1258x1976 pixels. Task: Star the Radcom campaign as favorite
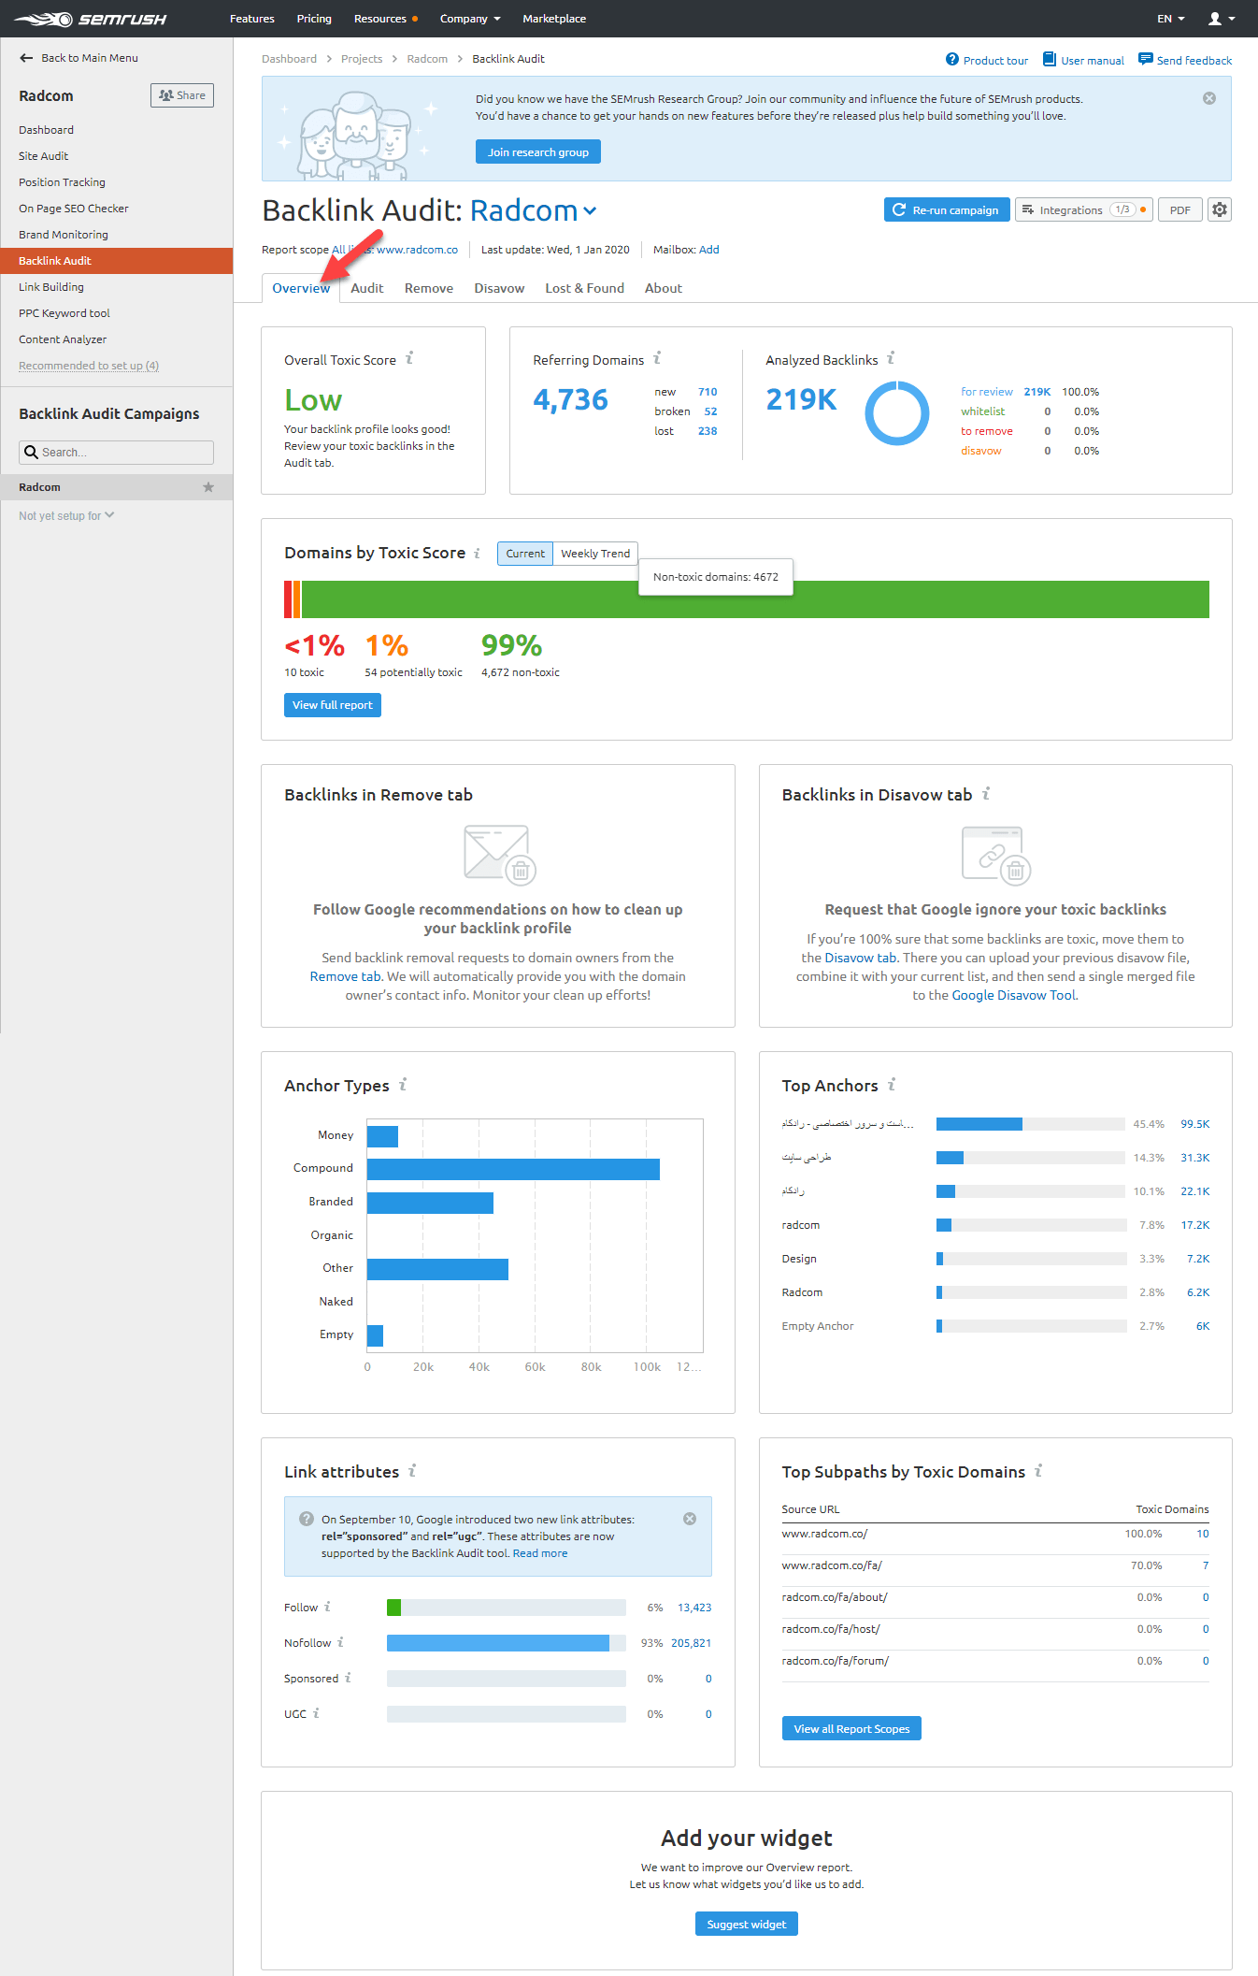208,487
